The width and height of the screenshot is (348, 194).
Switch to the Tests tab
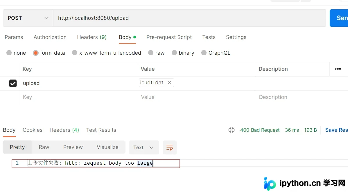pyautogui.click(x=209, y=37)
